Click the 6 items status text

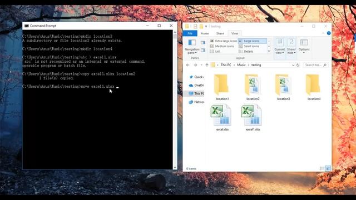coord(191,169)
